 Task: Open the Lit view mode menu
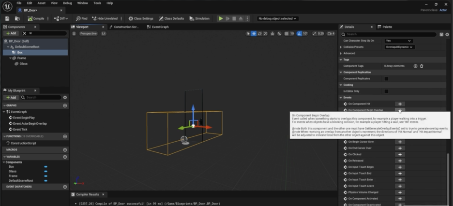coord(104,34)
